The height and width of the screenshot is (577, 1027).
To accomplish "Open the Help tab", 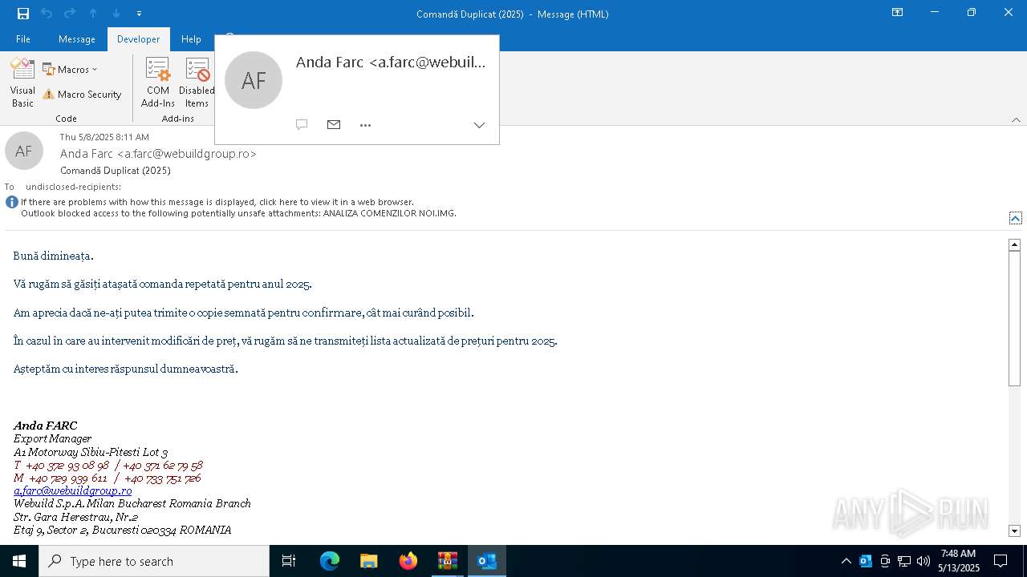I will pyautogui.click(x=191, y=39).
